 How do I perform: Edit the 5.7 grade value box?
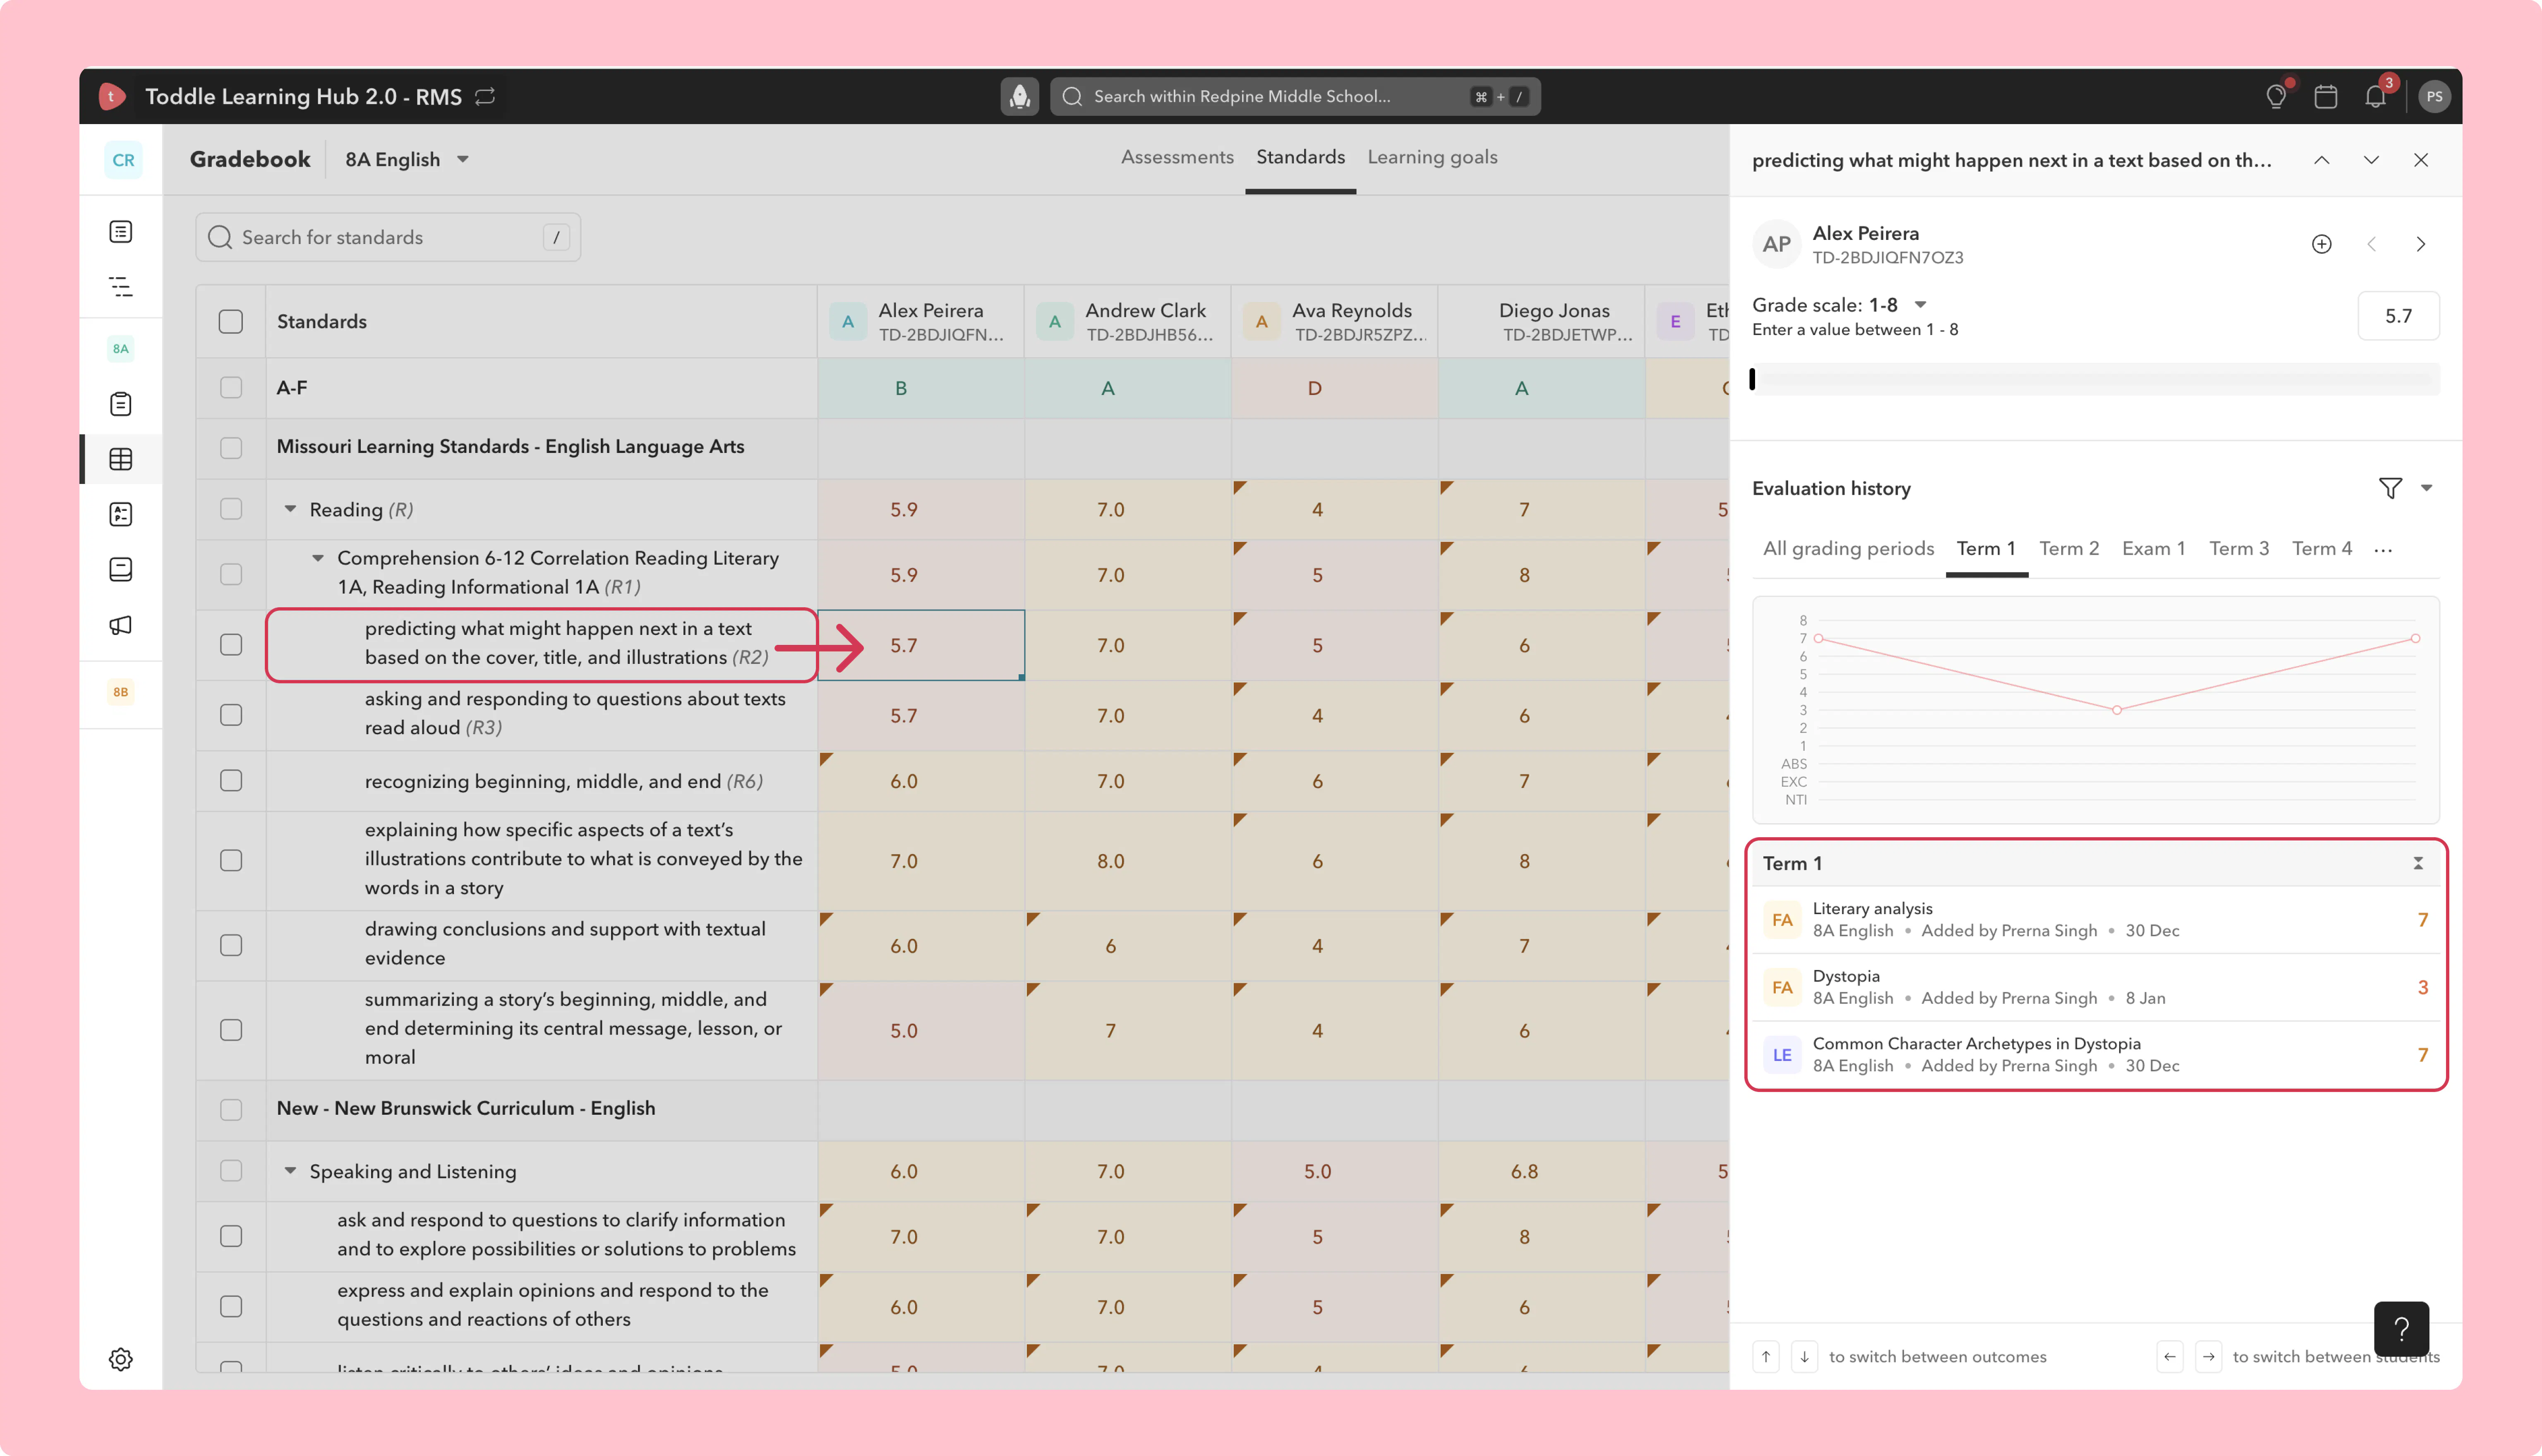pyautogui.click(x=2398, y=316)
